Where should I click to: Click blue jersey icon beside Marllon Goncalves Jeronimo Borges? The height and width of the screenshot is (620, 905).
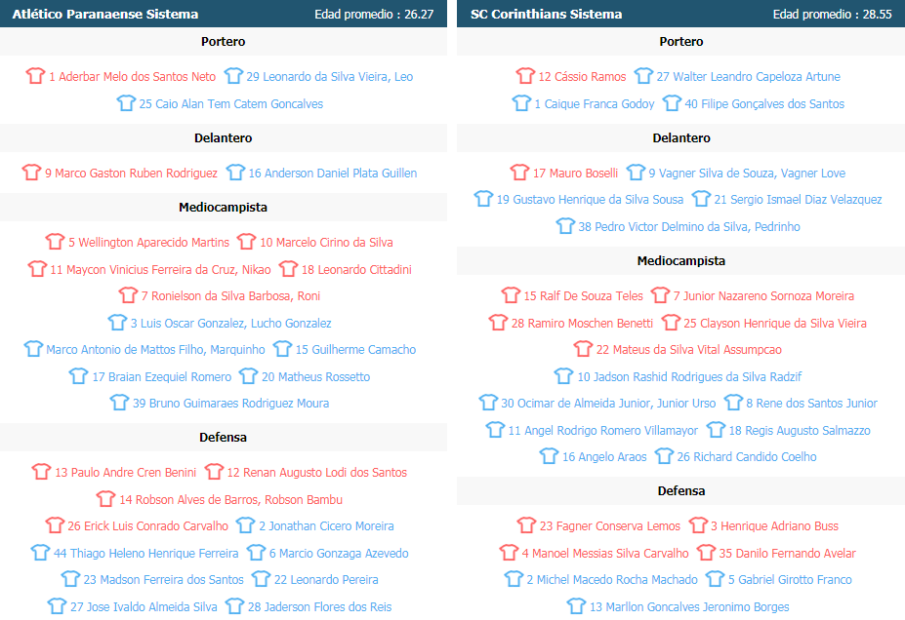(576, 605)
